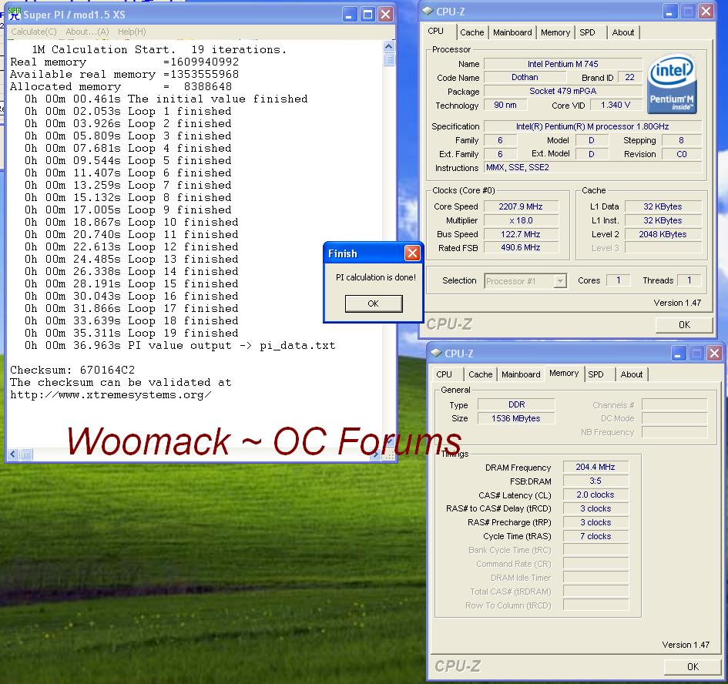
Task: Click Super PI horizontal scrollbar thumb
Action: click(x=26, y=454)
